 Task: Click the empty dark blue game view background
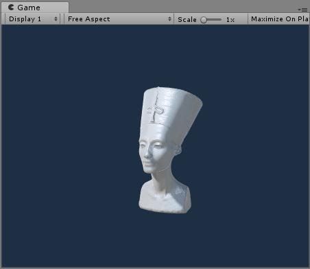[69, 137]
